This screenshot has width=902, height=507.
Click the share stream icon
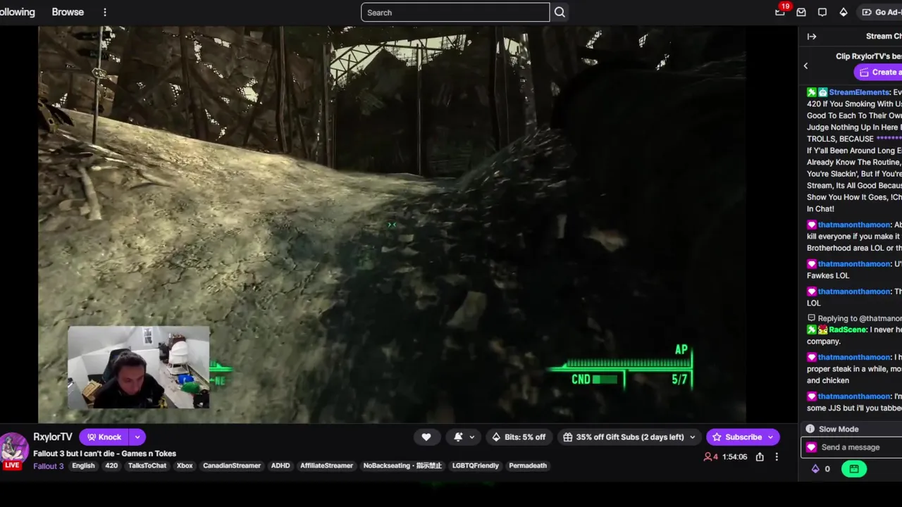pos(760,457)
